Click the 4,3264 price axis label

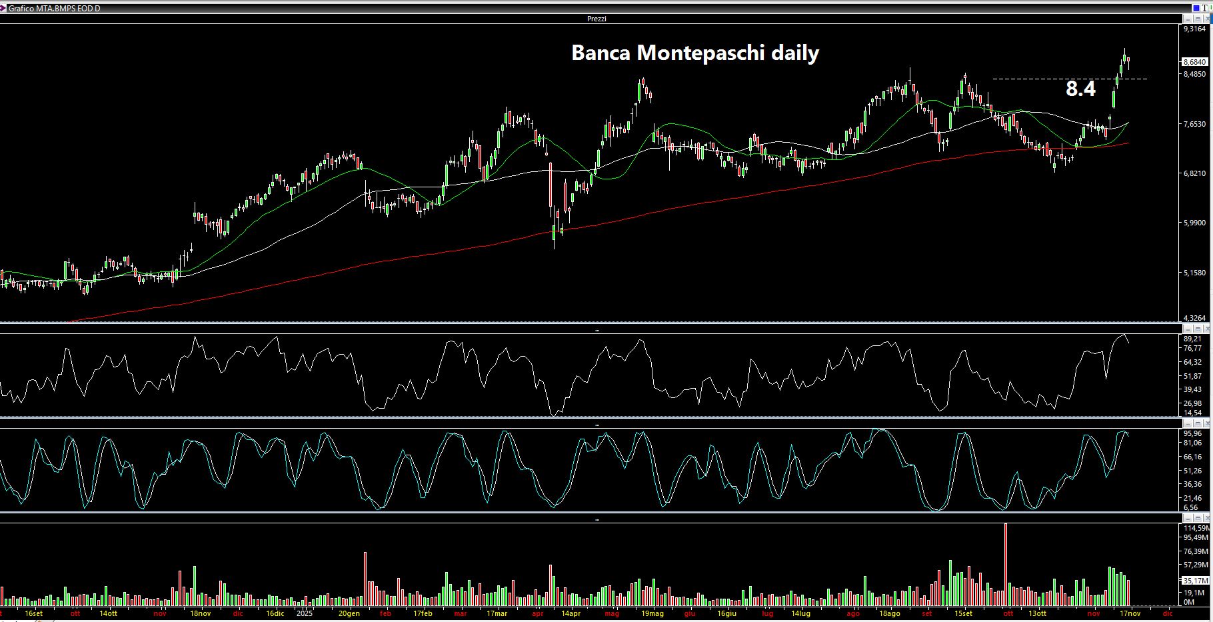[1194, 318]
